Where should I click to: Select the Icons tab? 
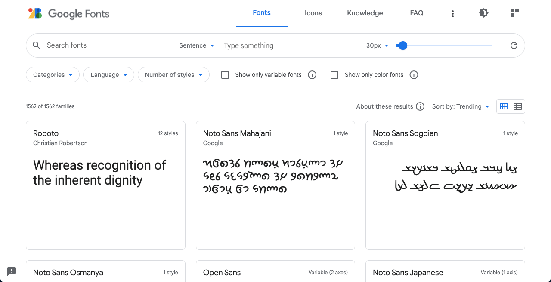click(313, 13)
